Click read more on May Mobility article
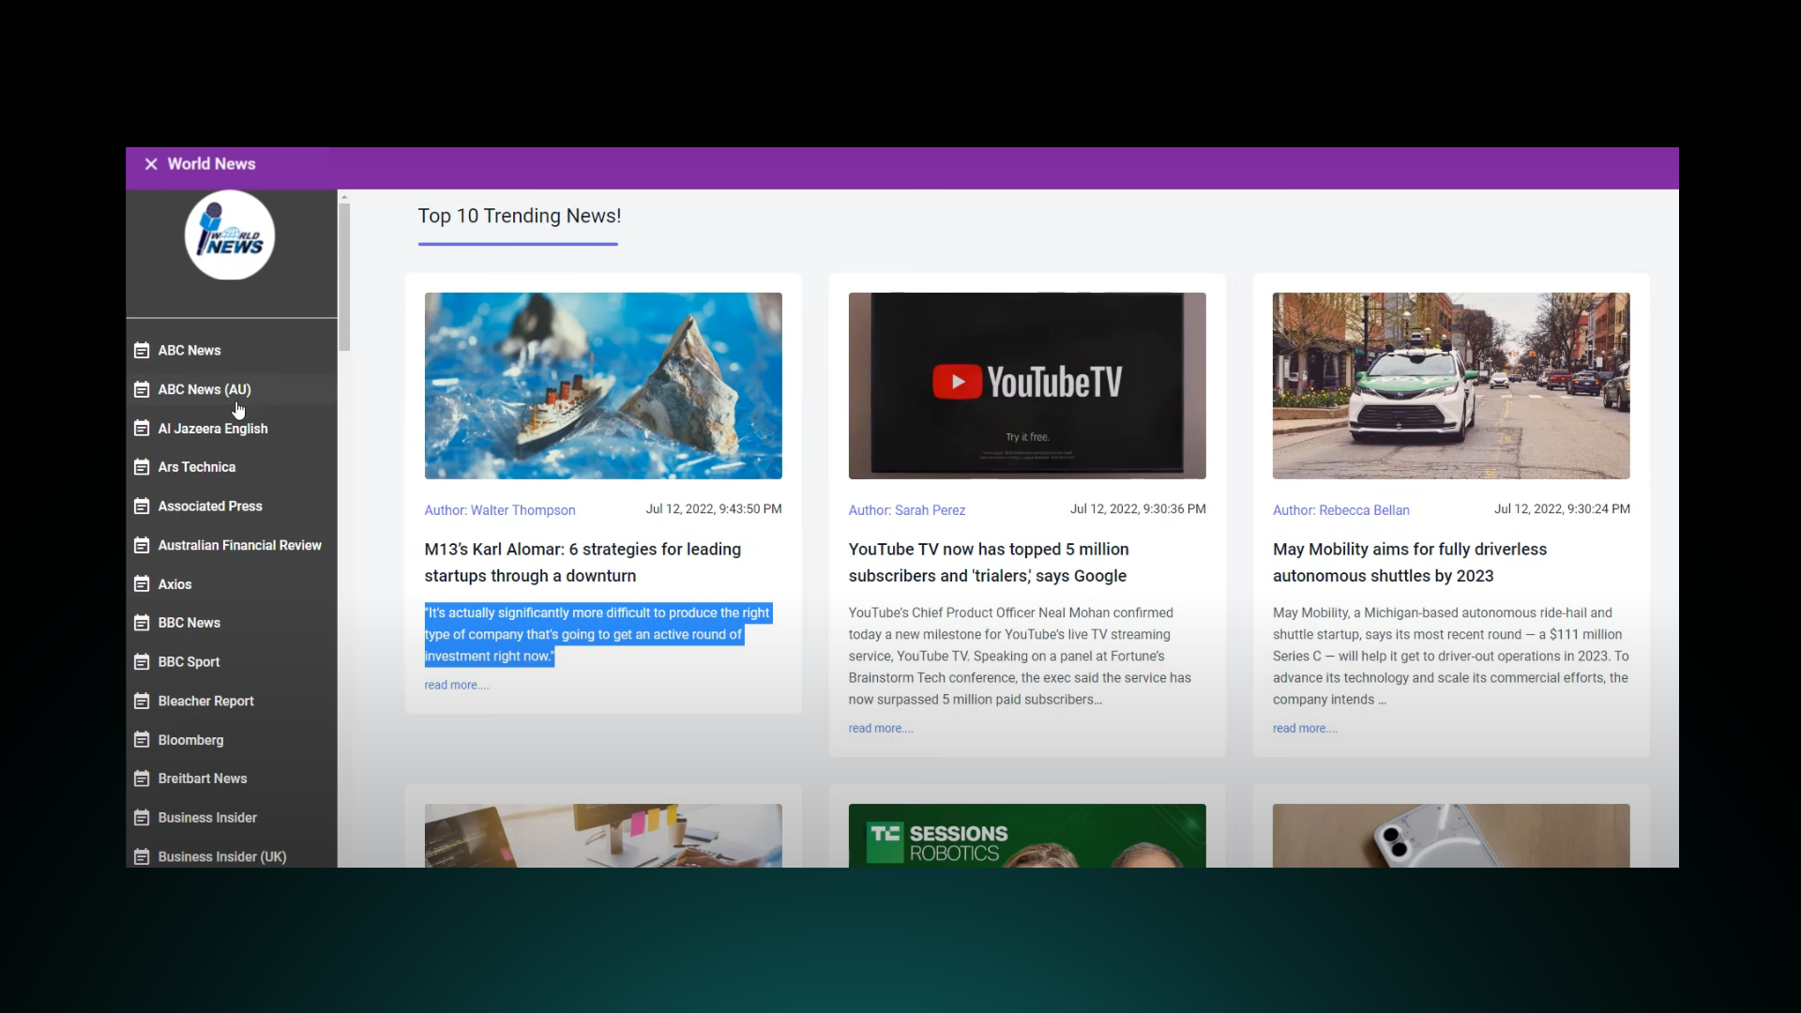Viewport: 1801px width, 1013px height. pos(1305,729)
